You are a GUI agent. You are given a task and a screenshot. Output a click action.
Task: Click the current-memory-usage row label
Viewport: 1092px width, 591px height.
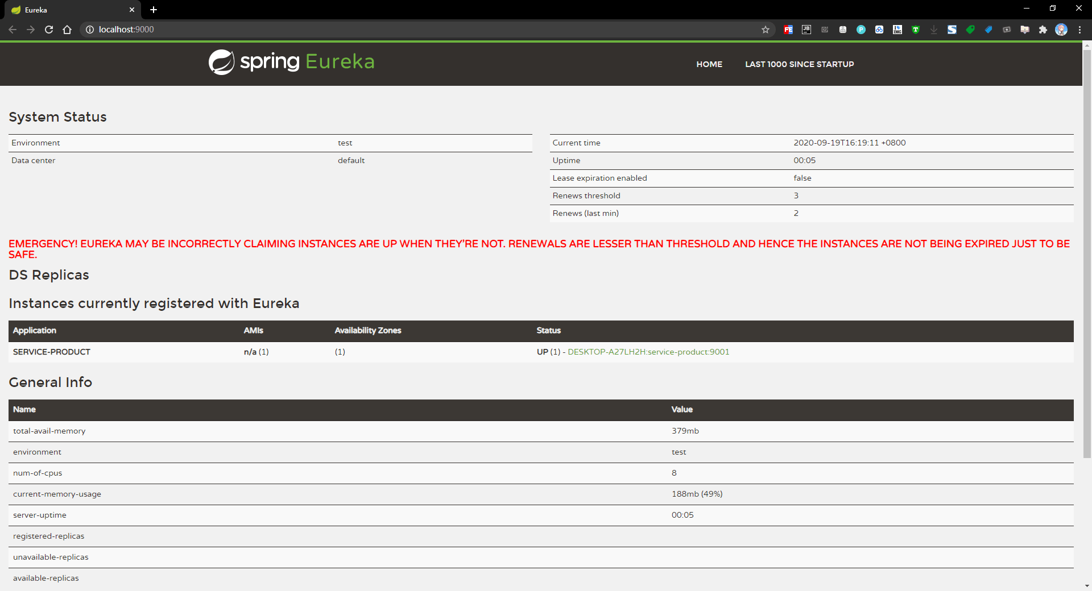pos(57,494)
